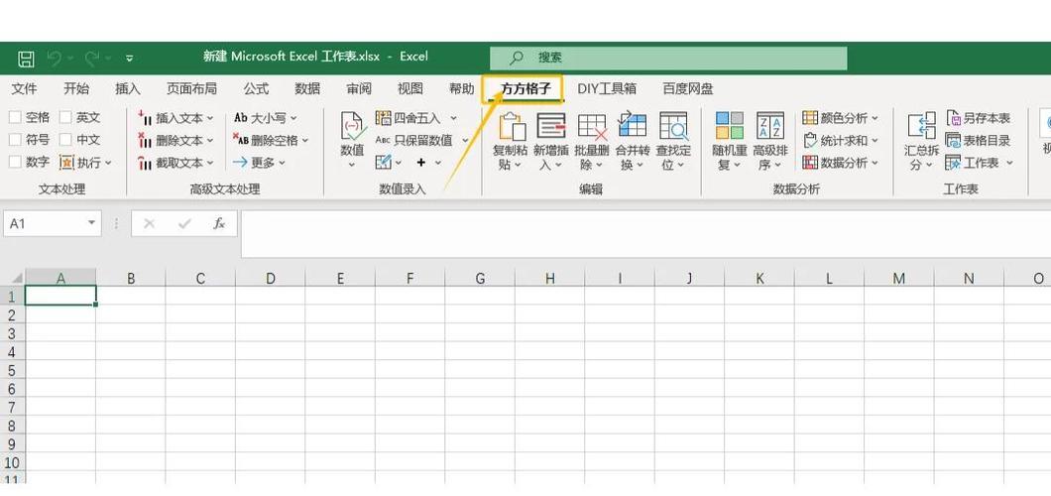Image resolution: width=1051 pixels, height=496 pixels.
Task: Click the 只保留数值 Abc icon
Action: click(383, 140)
